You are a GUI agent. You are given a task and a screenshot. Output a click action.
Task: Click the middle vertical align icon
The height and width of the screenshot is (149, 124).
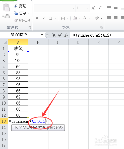(116, 8)
